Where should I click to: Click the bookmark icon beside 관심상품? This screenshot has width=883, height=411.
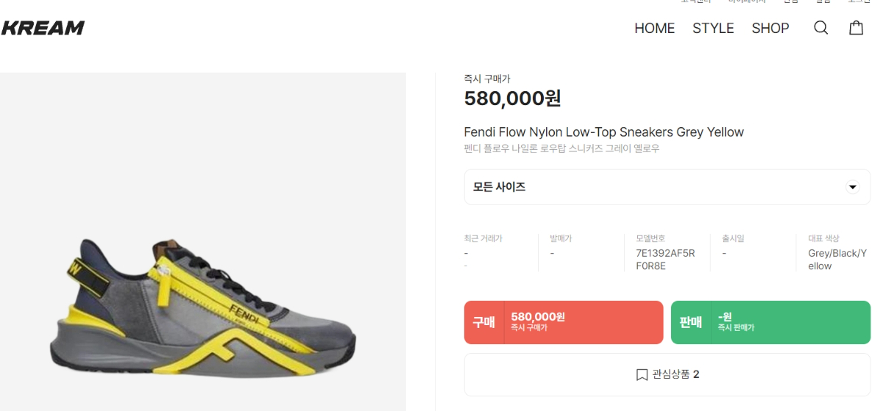642,375
